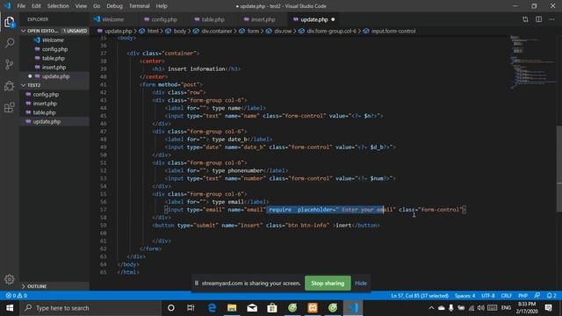Image resolution: width=562 pixels, height=316 pixels.
Task: Open the volume control in system tray
Action: [x=481, y=308]
